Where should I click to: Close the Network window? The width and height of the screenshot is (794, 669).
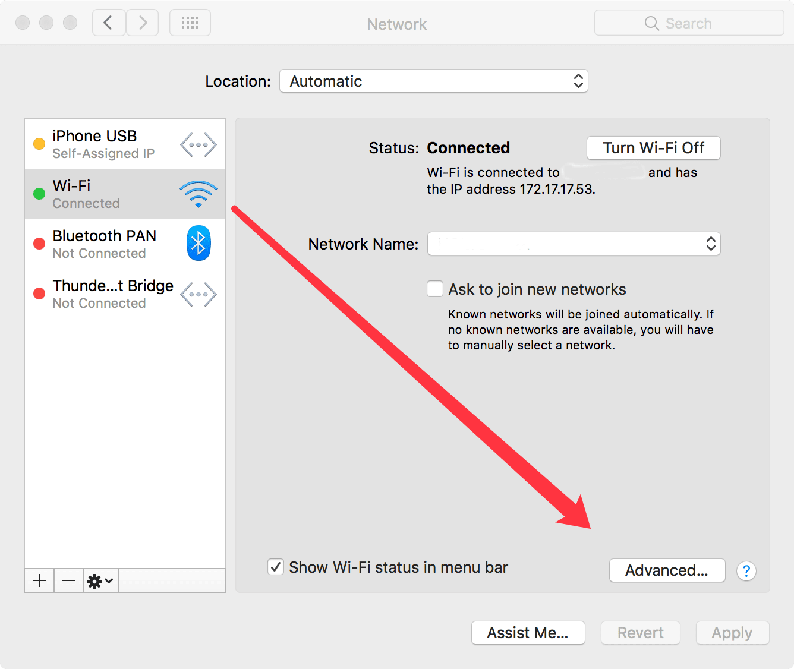coord(23,23)
